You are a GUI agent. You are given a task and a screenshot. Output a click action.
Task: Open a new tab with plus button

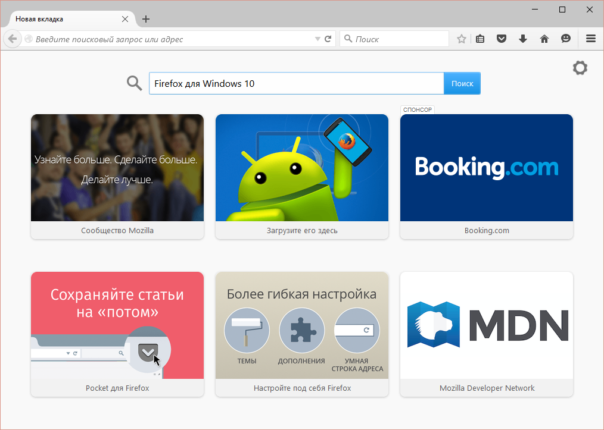[146, 19]
